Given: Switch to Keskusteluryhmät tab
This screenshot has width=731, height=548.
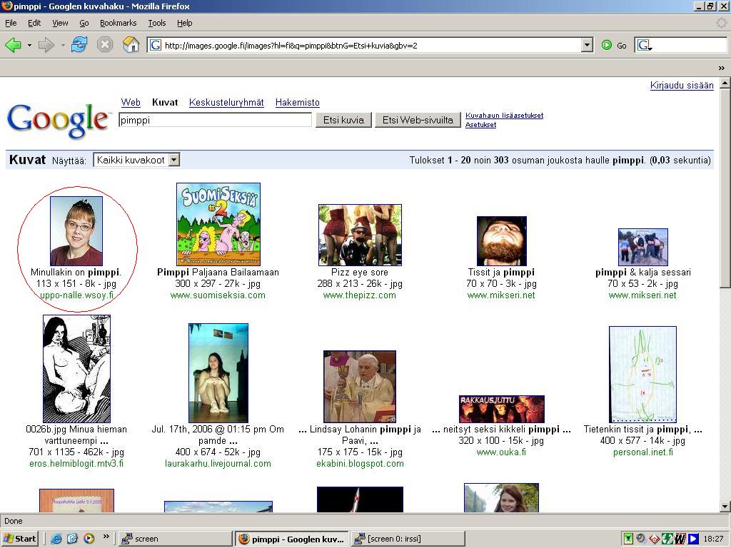Looking at the screenshot, I should (226, 103).
